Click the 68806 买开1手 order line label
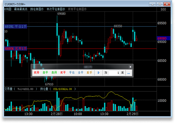175x123 pixels. [x=16, y=49]
